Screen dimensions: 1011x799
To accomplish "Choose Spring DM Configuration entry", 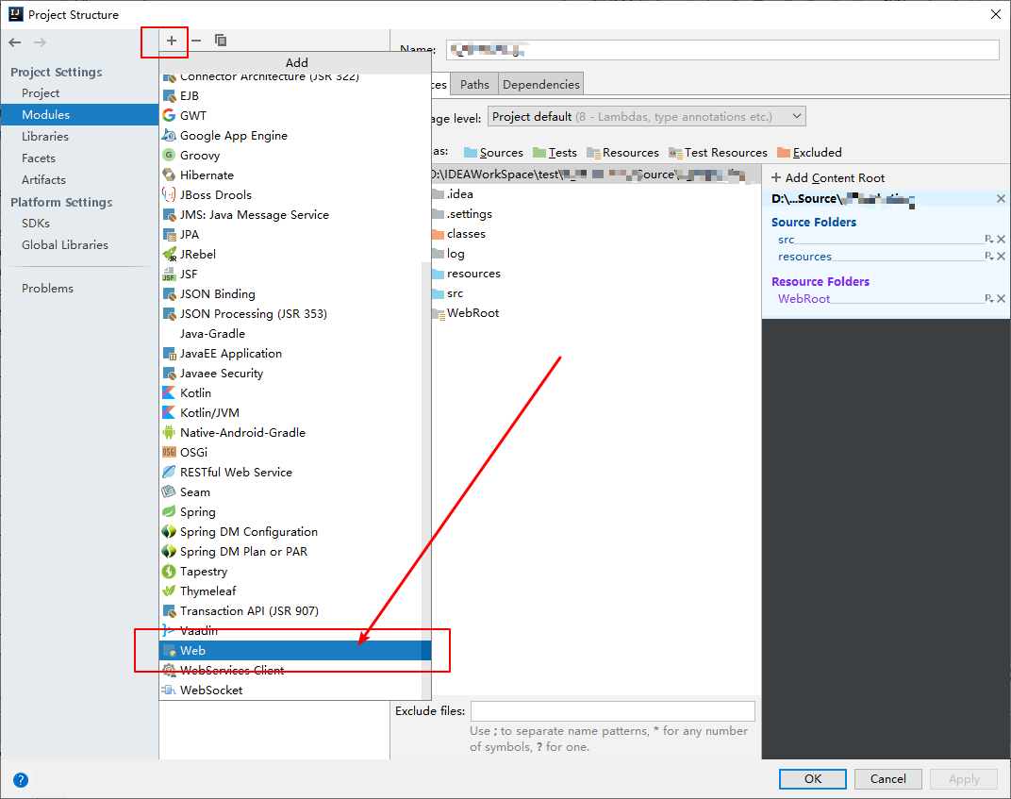I will click(x=290, y=532).
